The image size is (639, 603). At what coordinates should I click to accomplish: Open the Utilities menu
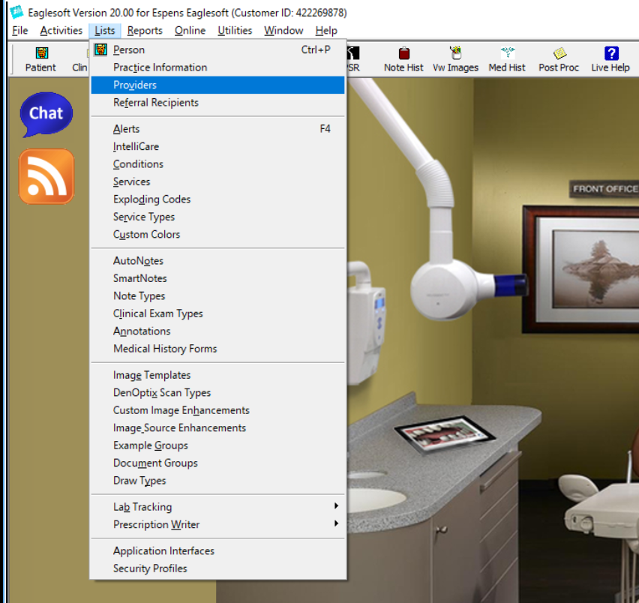[x=235, y=31]
